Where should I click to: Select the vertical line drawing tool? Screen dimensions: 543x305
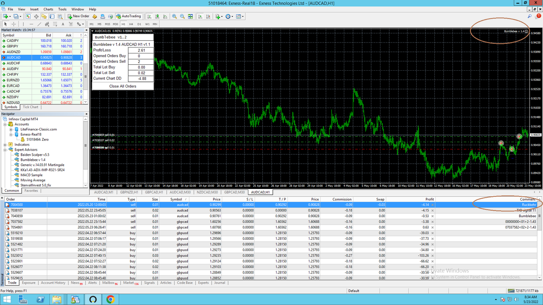(x=23, y=24)
